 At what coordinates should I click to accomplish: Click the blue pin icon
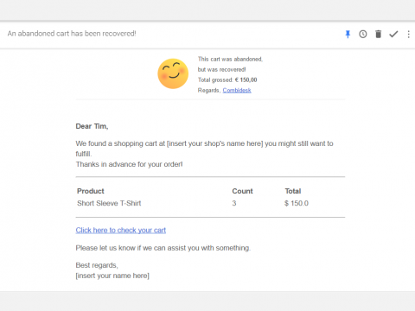click(x=348, y=35)
